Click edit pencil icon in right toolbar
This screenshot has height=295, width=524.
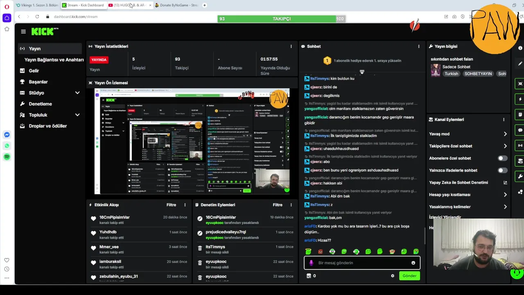point(520,64)
